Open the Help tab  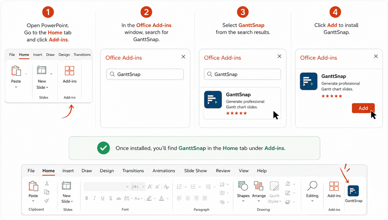[x=262, y=170]
